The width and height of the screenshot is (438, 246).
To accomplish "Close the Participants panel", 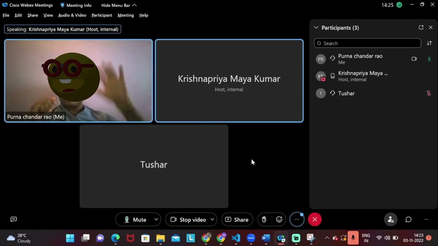I will (x=431, y=27).
